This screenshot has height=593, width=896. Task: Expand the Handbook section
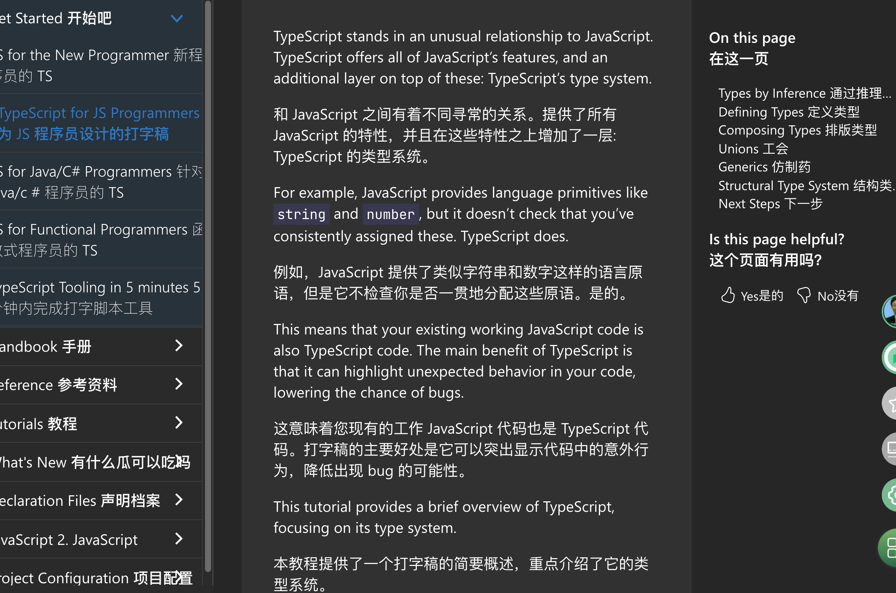tap(179, 346)
